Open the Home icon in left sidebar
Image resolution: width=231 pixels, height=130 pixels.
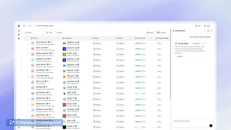(x=19, y=31)
